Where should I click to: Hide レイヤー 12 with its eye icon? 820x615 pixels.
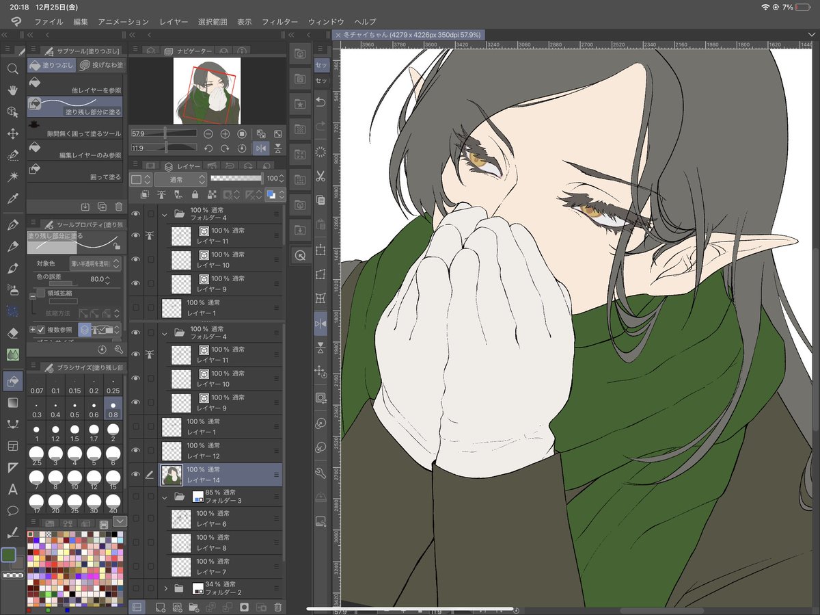pyautogui.click(x=135, y=450)
